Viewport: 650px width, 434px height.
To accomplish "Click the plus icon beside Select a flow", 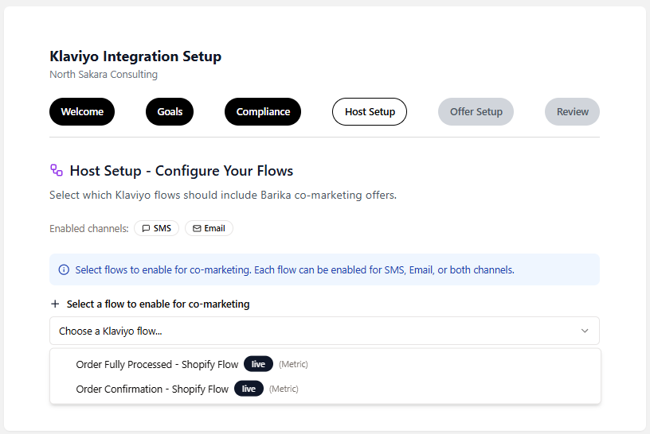I will [x=55, y=304].
